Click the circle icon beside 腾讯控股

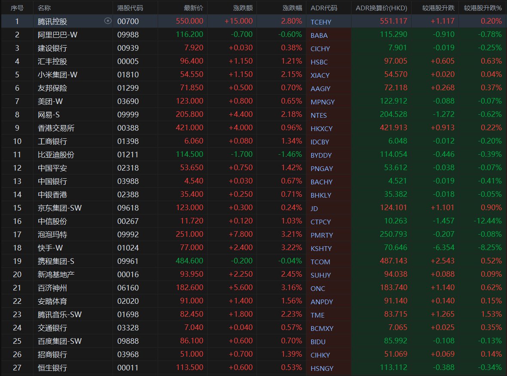point(108,21)
